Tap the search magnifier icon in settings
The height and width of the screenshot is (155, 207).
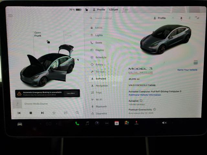(91, 18)
